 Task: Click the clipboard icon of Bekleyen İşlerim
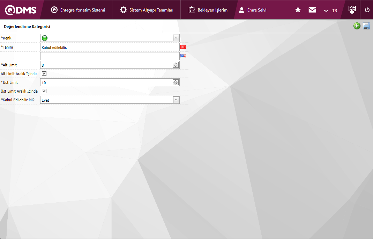tap(192, 10)
